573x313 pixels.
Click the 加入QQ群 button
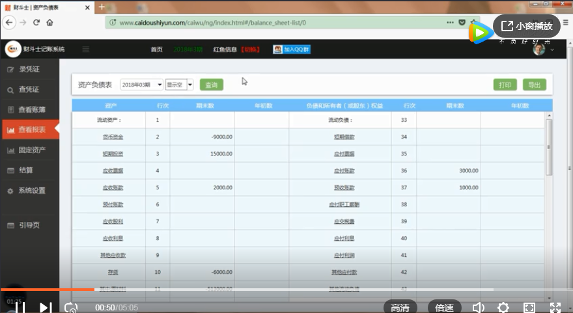point(292,49)
